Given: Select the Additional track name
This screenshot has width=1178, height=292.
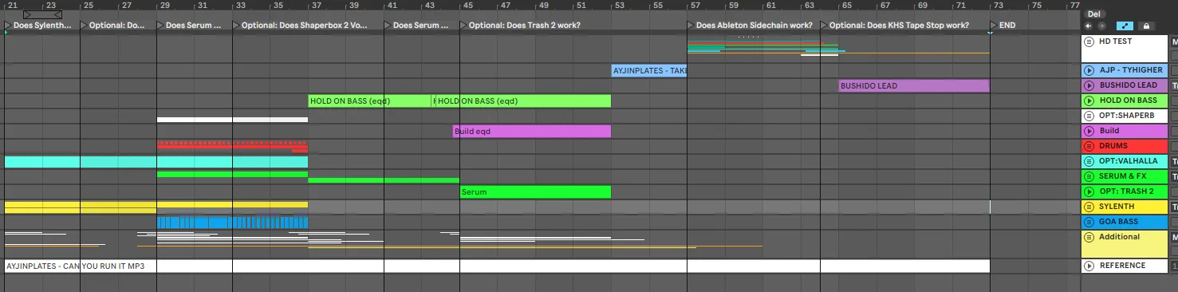Looking at the screenshot, I should point(1119,237).
